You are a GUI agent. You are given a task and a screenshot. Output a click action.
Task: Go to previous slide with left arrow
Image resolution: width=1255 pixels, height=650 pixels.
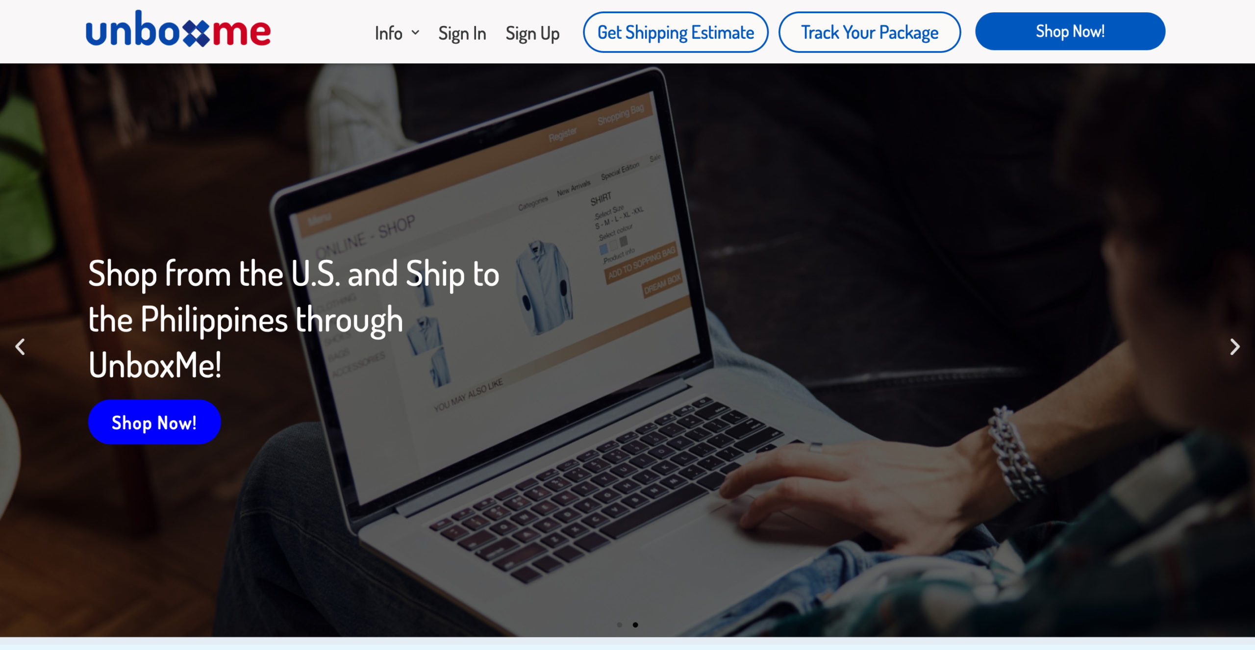tap(20, 347)
